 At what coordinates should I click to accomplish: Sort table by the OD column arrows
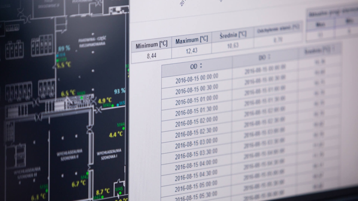tap(201, 65)
